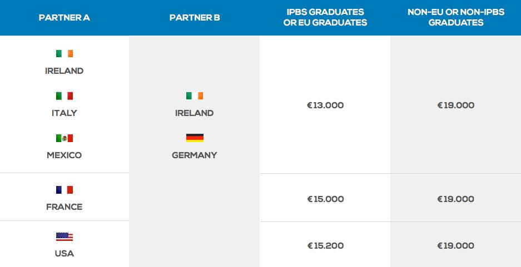Click the France flag icon
The image size is (521, 267).
pyautogui.click(x=64, y=190)
